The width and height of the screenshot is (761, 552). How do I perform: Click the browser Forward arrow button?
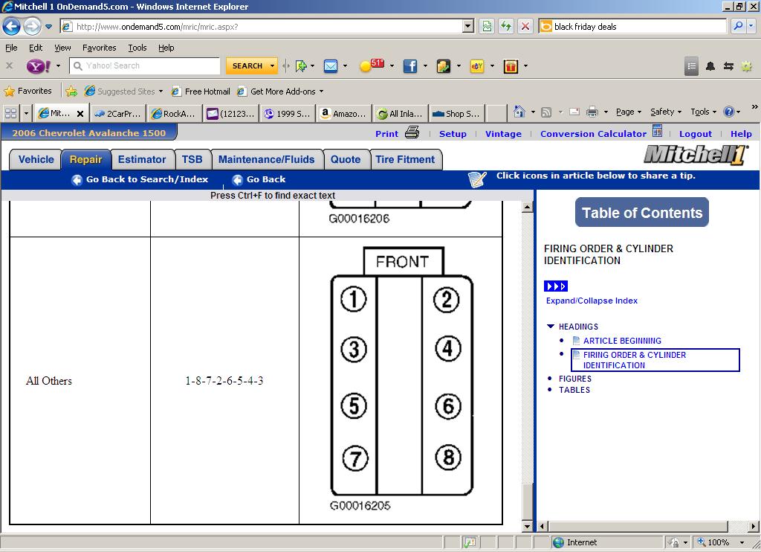[x=32, y=26]
